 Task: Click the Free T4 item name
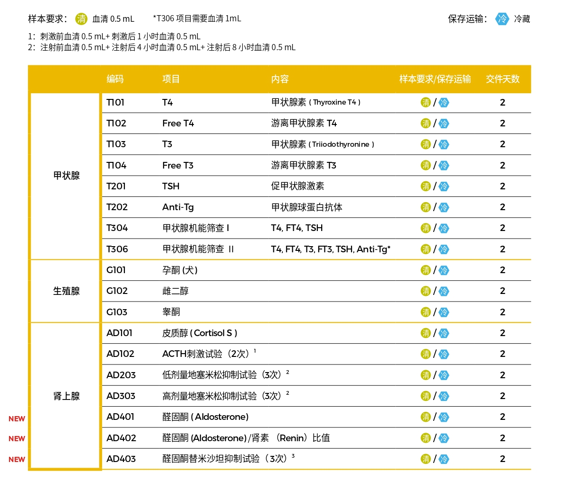tap(178, 124)
